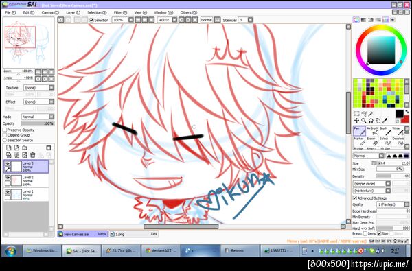Viewport: 412px width, 271px height.
Task: Open the Layer menu
Action: [73, 12]
